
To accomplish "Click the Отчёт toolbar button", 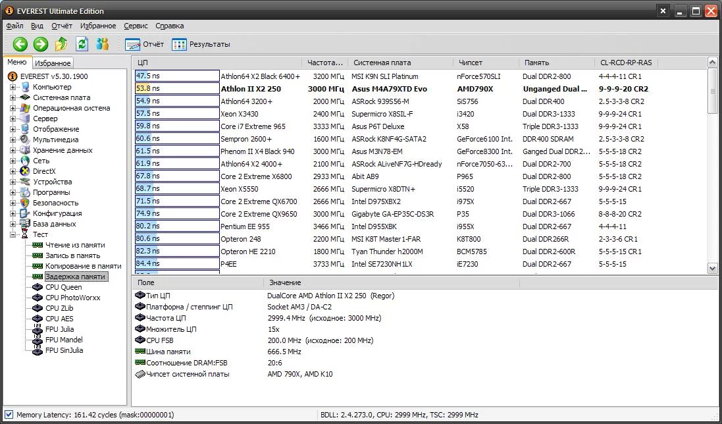I will tap(145, 44).
